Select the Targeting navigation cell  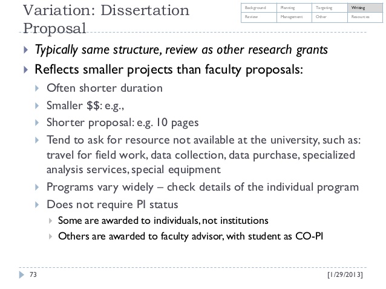click(x=330, y=8)
